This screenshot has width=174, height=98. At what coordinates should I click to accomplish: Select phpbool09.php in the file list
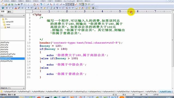[x=7, y=56]
